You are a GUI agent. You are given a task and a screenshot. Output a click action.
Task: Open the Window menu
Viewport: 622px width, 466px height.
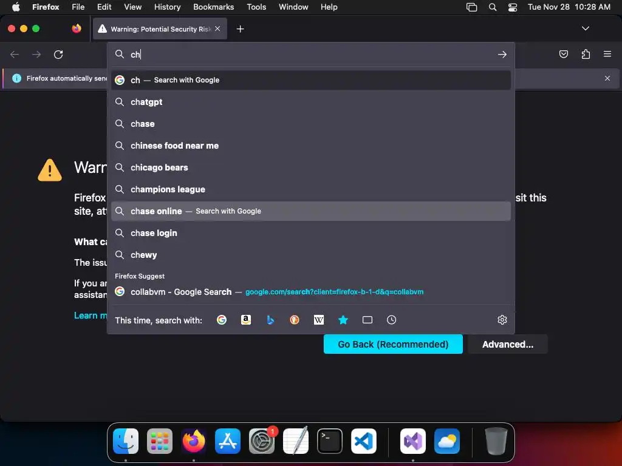point(293,7)
